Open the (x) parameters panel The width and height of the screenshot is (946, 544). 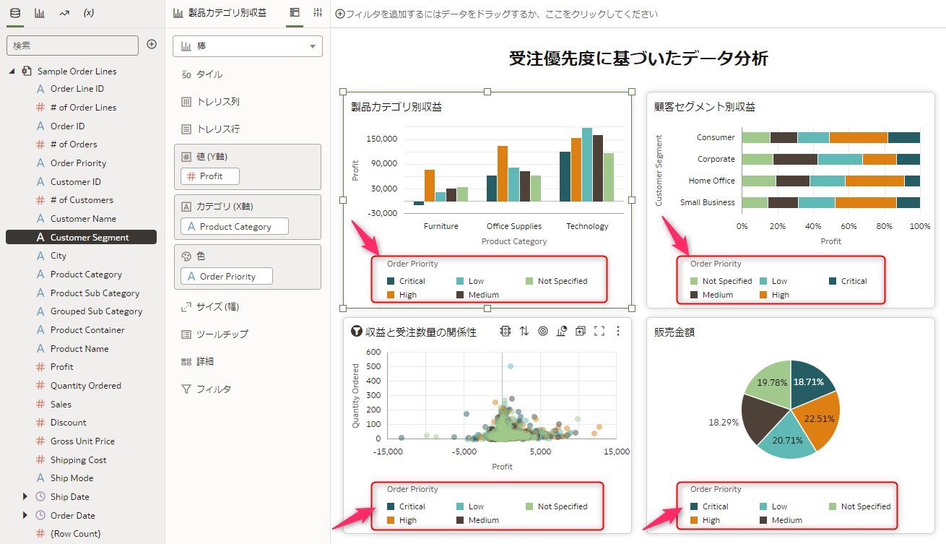(x=89, y=13)
